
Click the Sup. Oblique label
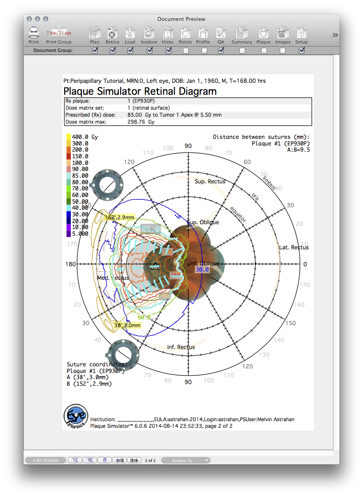pyautogui.click(x=203, y=222)
